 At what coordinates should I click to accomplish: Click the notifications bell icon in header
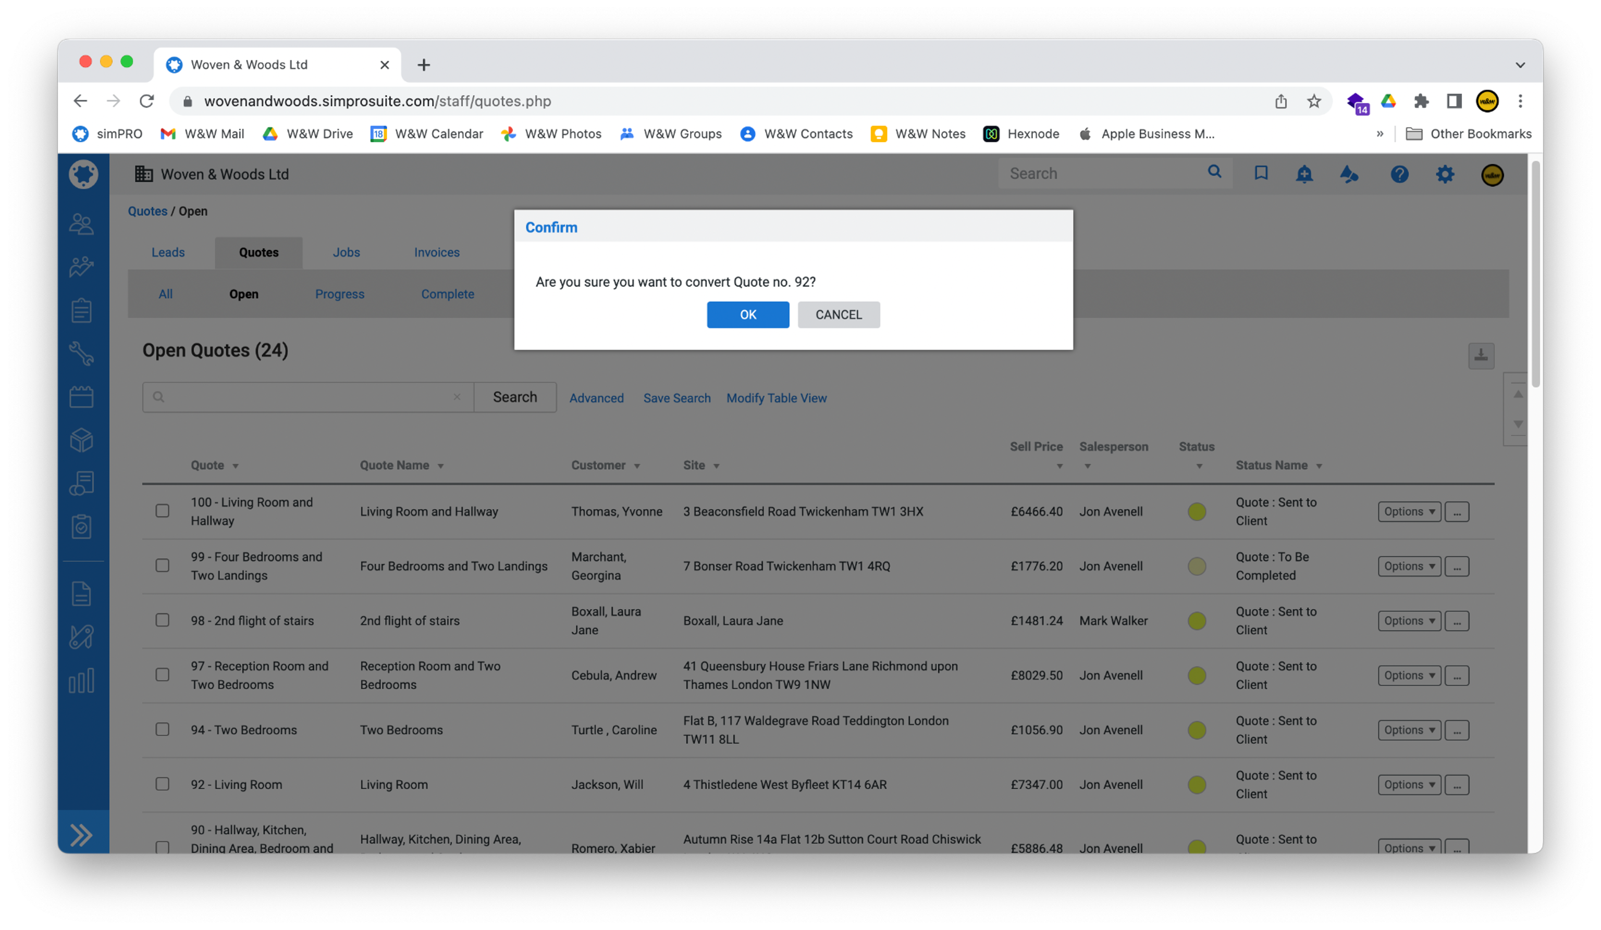(1303, 174)
